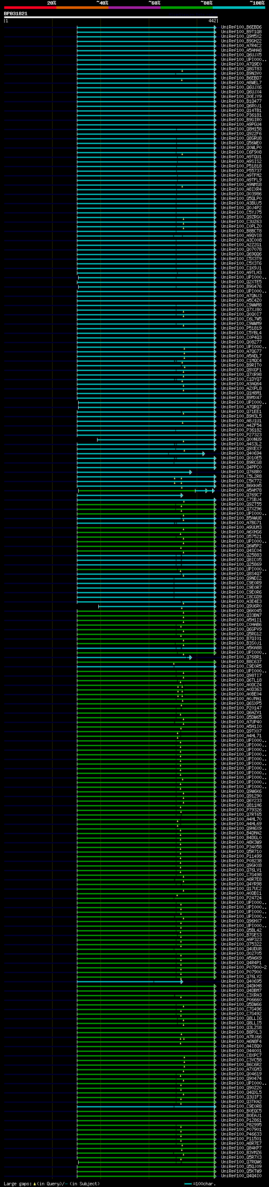Open hit UniRef100_A5AHA8
The width and height of the screenshot is (269, 1187).
241,50
